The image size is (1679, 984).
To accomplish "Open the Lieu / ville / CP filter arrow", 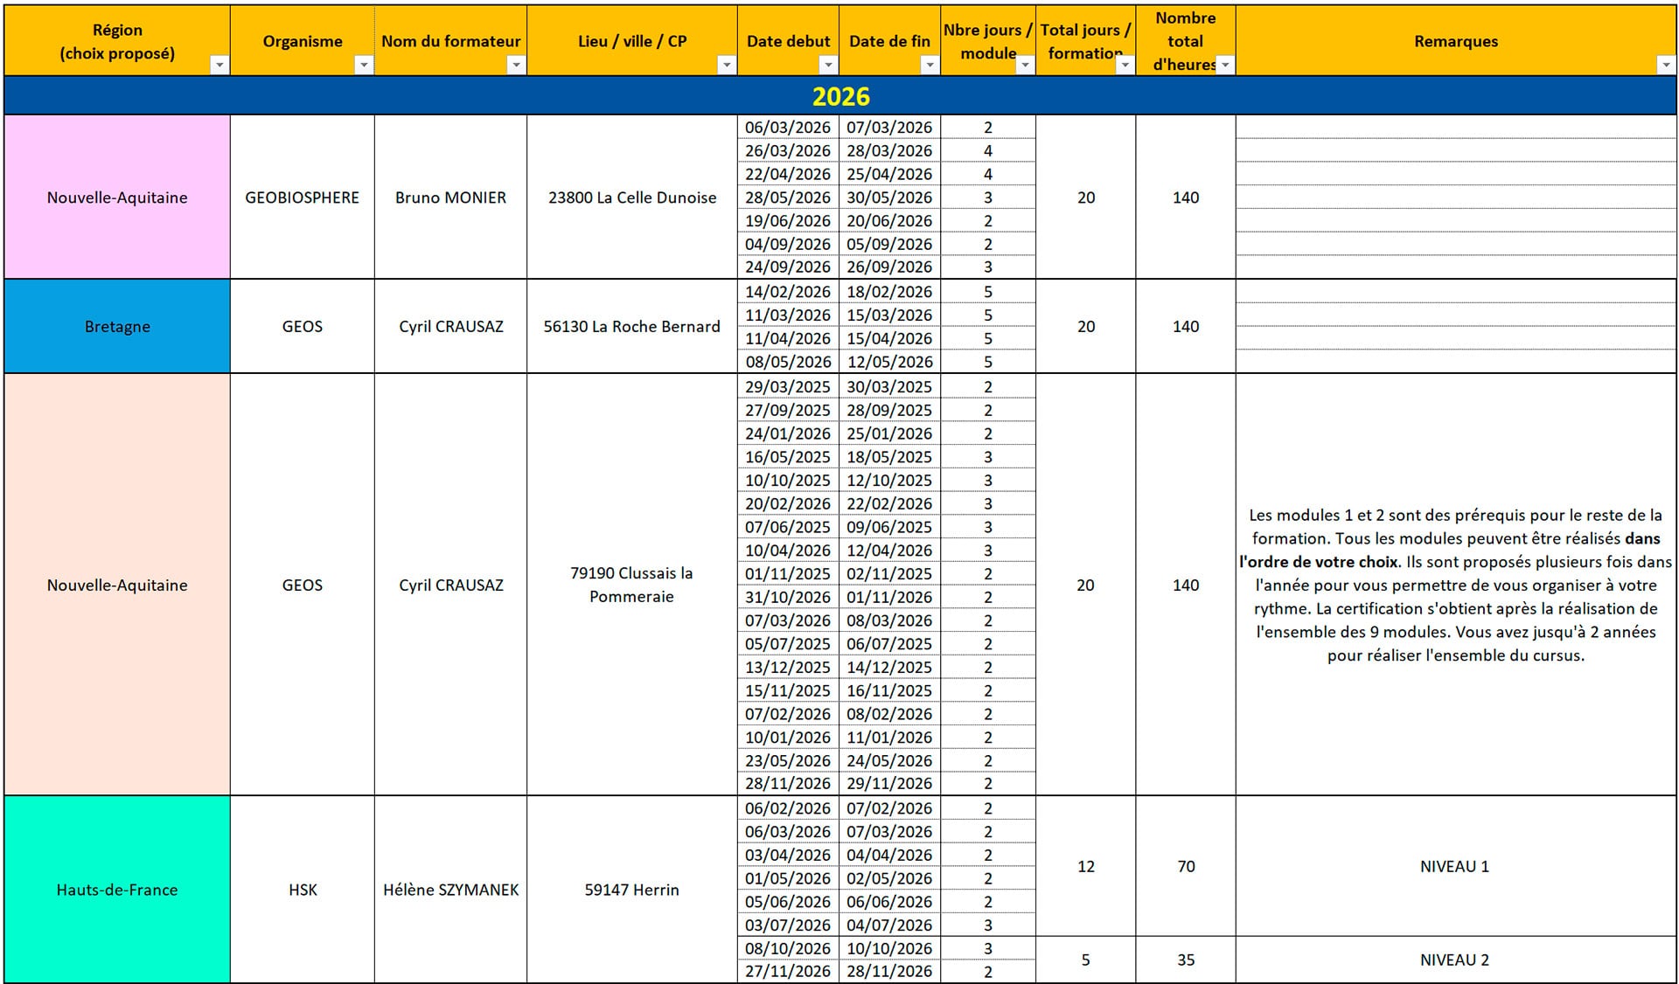I will coord(726,65).
